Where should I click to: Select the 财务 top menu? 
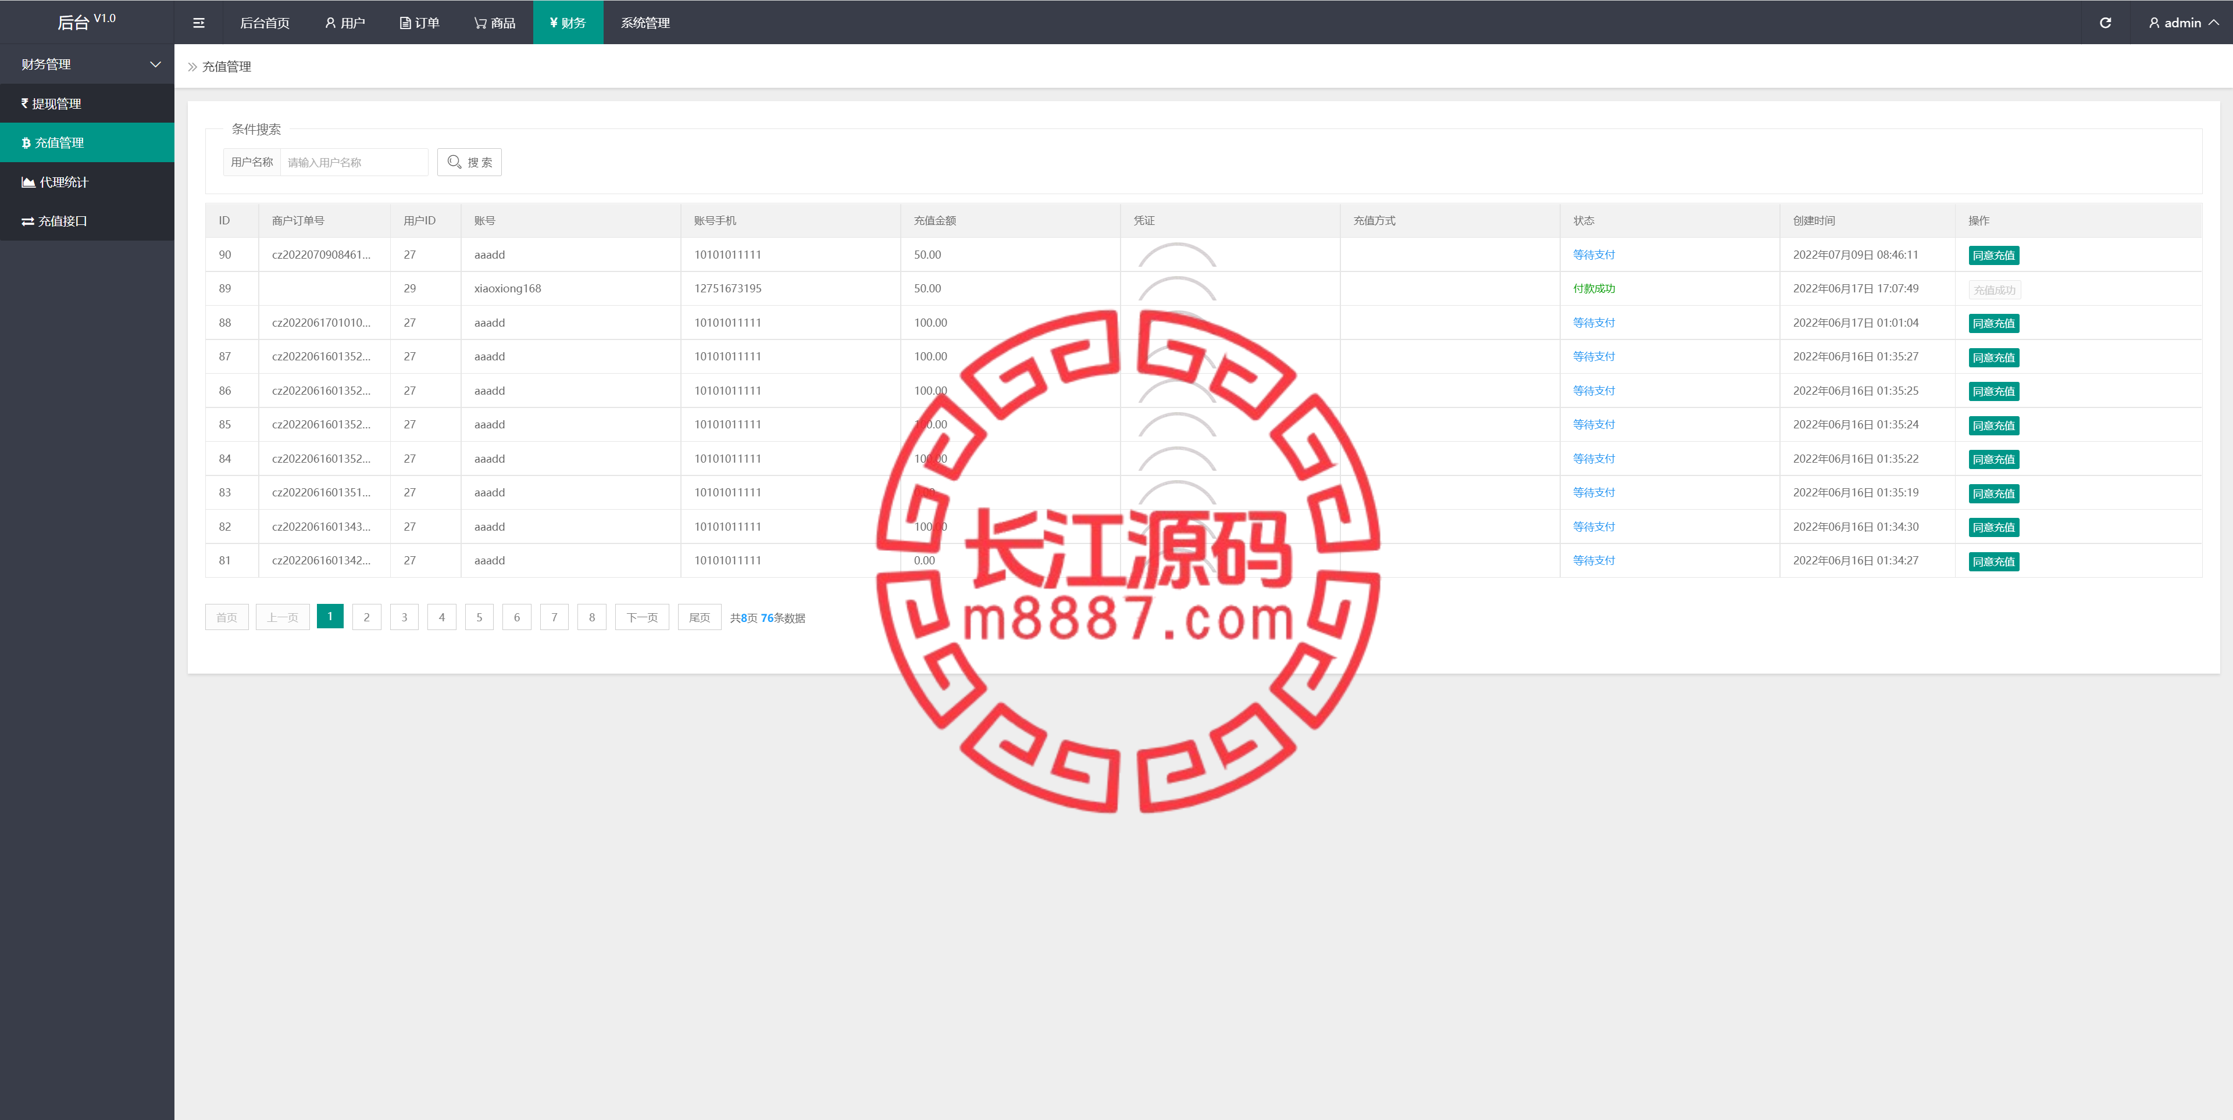(568, 23)
